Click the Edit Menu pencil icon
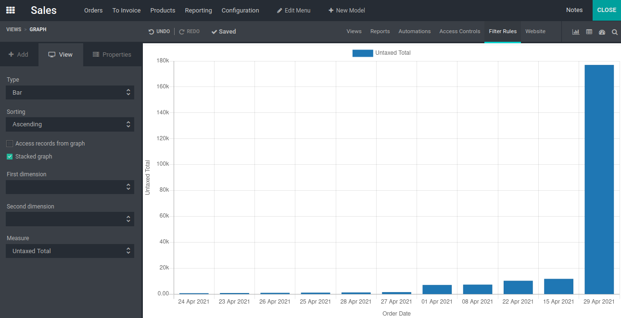 (279, 11)
